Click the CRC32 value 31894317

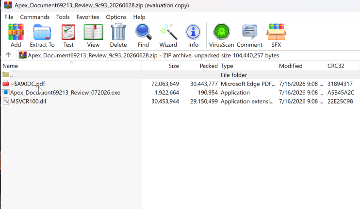point(340,84)
